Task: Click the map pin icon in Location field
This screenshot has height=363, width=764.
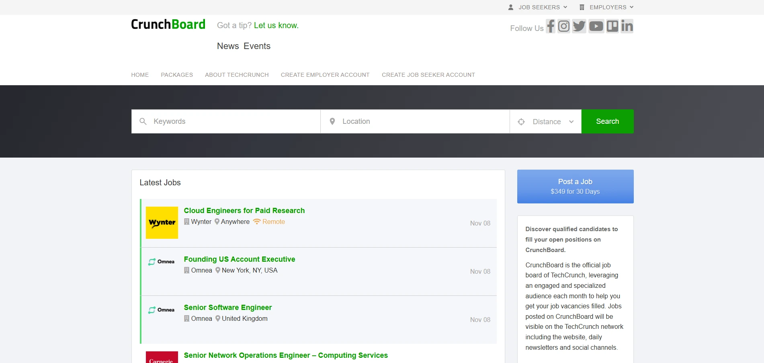Action: (x=332, y=121)
